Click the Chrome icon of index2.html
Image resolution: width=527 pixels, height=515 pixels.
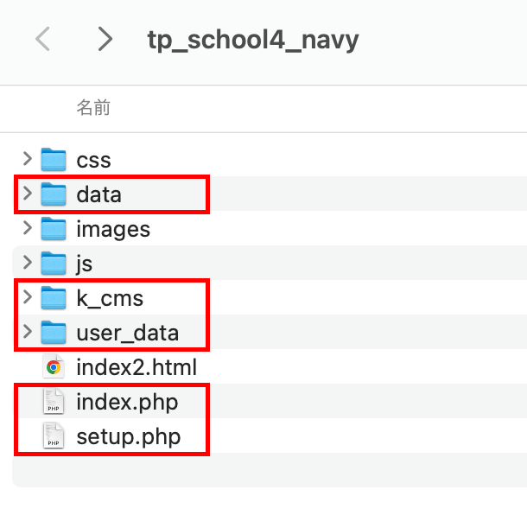pyautogui.click(x=54, y=366)
